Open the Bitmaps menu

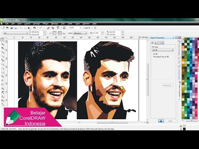coord(55,24)
